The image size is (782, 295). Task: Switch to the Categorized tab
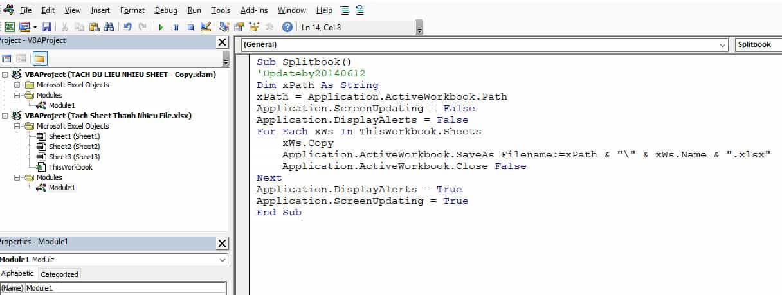(x=59, y=274)
